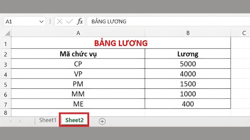Click the Cancel X icon in formula bar
The image size is (250, 140).
point(59,21)
